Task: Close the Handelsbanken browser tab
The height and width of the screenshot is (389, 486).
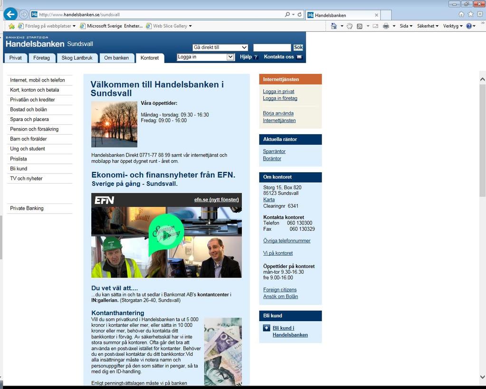Action: (x=376, y=15)
